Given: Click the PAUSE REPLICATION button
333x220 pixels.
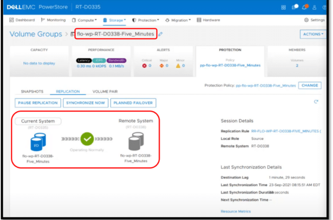Looking at the screenshot, I should coord(38,103).
